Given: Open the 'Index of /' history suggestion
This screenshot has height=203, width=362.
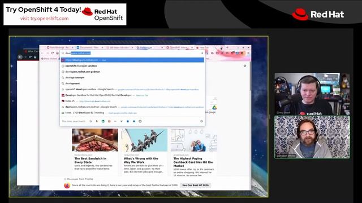Looking at the screenshot, I should click(132, 101).
